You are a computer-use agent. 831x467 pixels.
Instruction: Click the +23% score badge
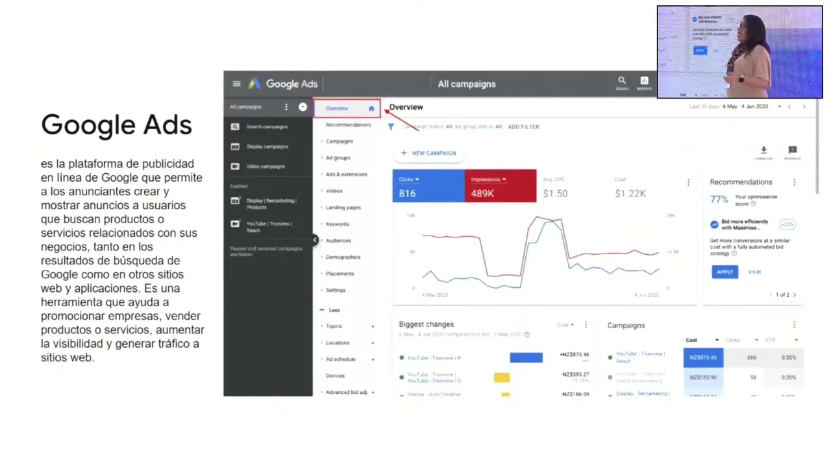coord(787,224)
